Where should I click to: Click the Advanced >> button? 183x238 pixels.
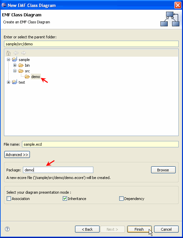pyautogui.click(x=17, y=155)
